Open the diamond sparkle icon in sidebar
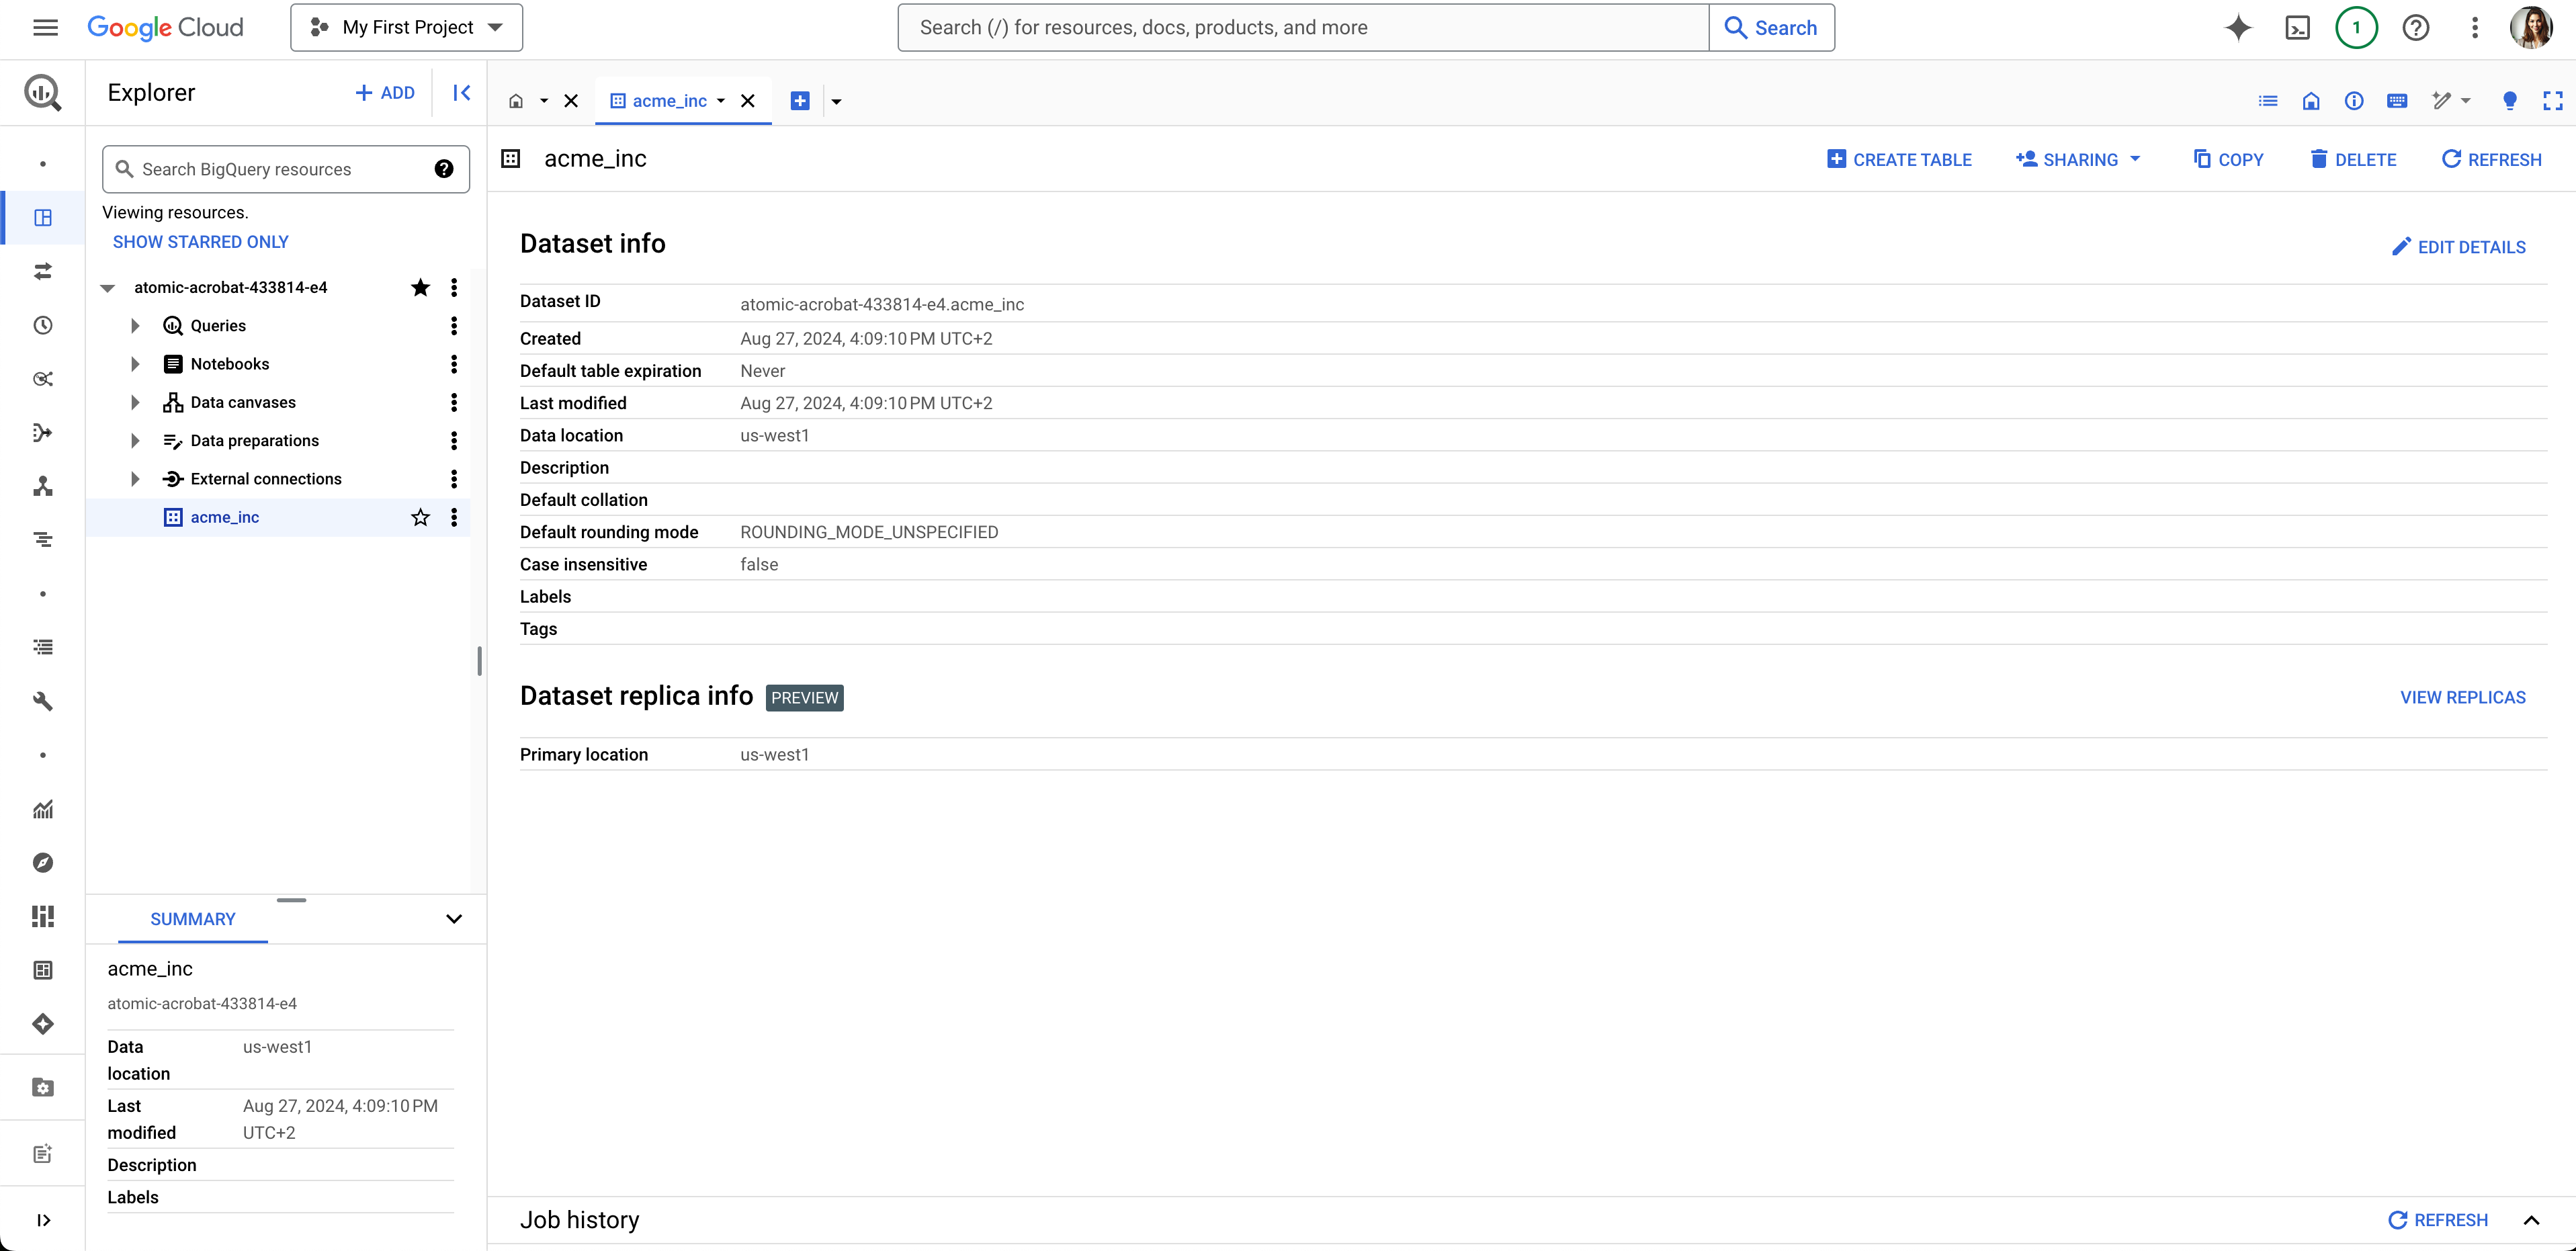The height and width of the screenshot is (1251, 2576). click(x=43, y=1023)
